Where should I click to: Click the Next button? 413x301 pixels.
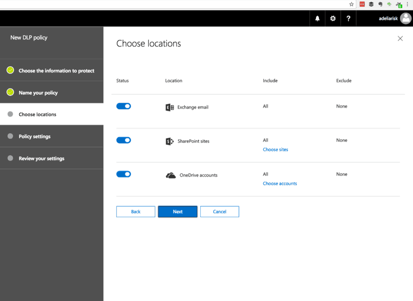178,212
